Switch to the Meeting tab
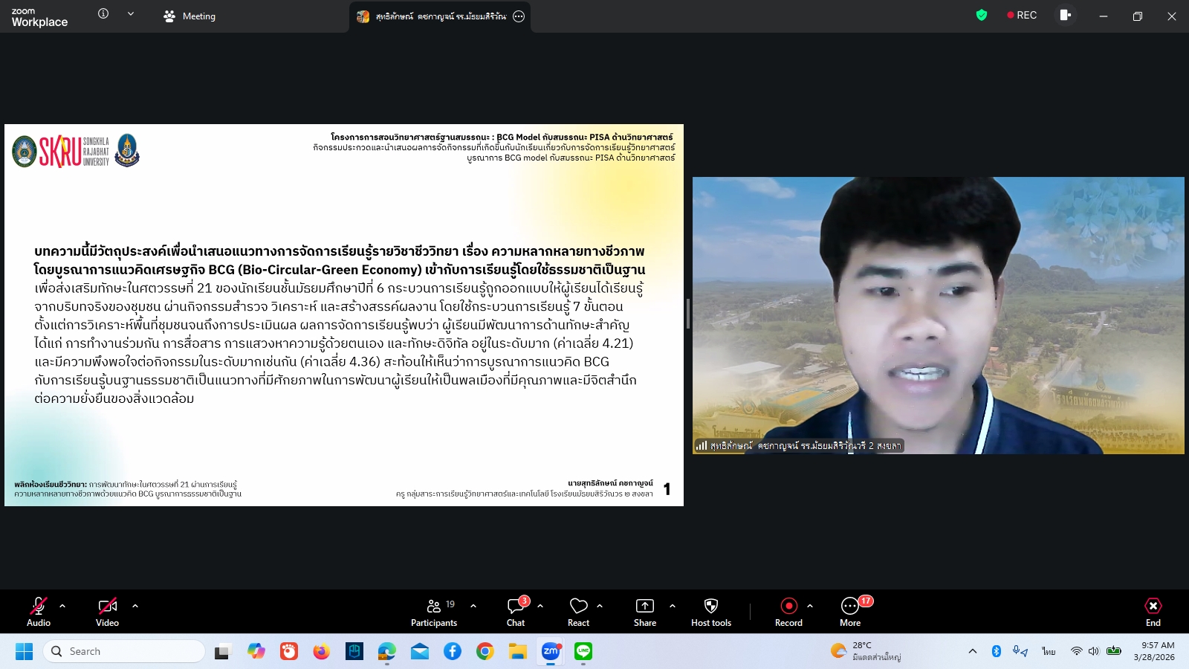 pyautogui.click(x=190, y=16)
